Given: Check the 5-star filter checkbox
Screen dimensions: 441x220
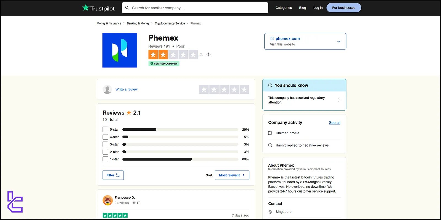Looking at the screenshot, I should pyautogui.click(x=105, y=130).
